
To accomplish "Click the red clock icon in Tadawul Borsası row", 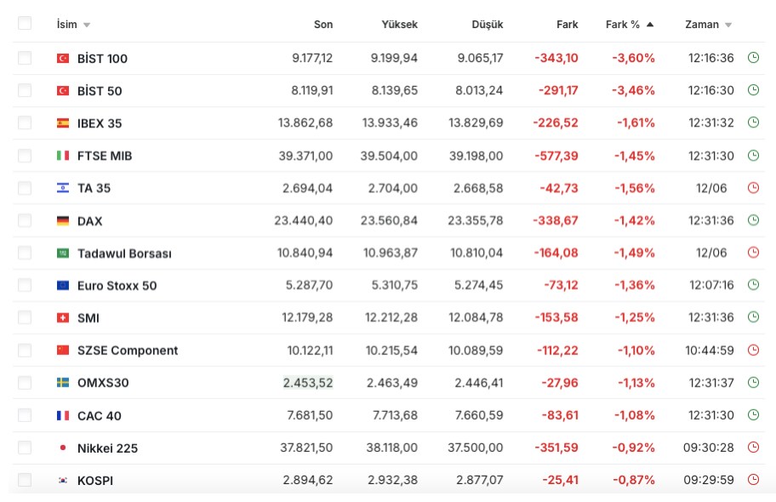I will 753,253.
